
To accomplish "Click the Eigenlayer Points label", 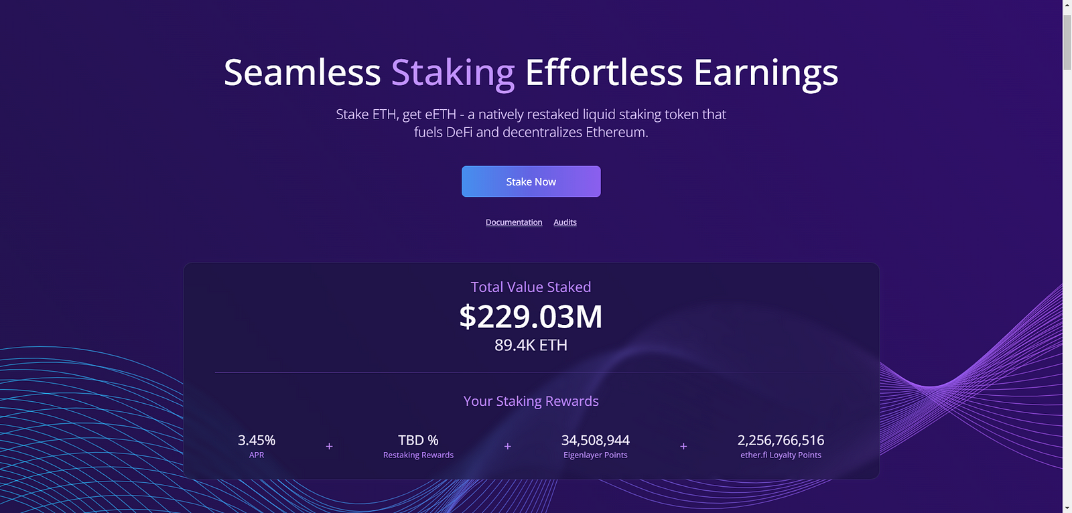I will coord(596,455).
